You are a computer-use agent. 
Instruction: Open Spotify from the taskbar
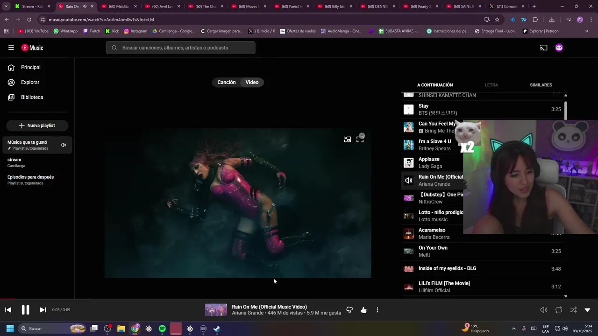tap(162, 329)
